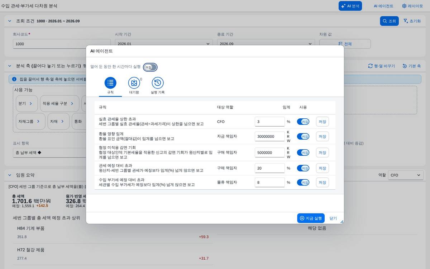430x269 pixels.
Task: Open the 표시 항목 총 납부 세액 field
Action: tap(49, 152)
